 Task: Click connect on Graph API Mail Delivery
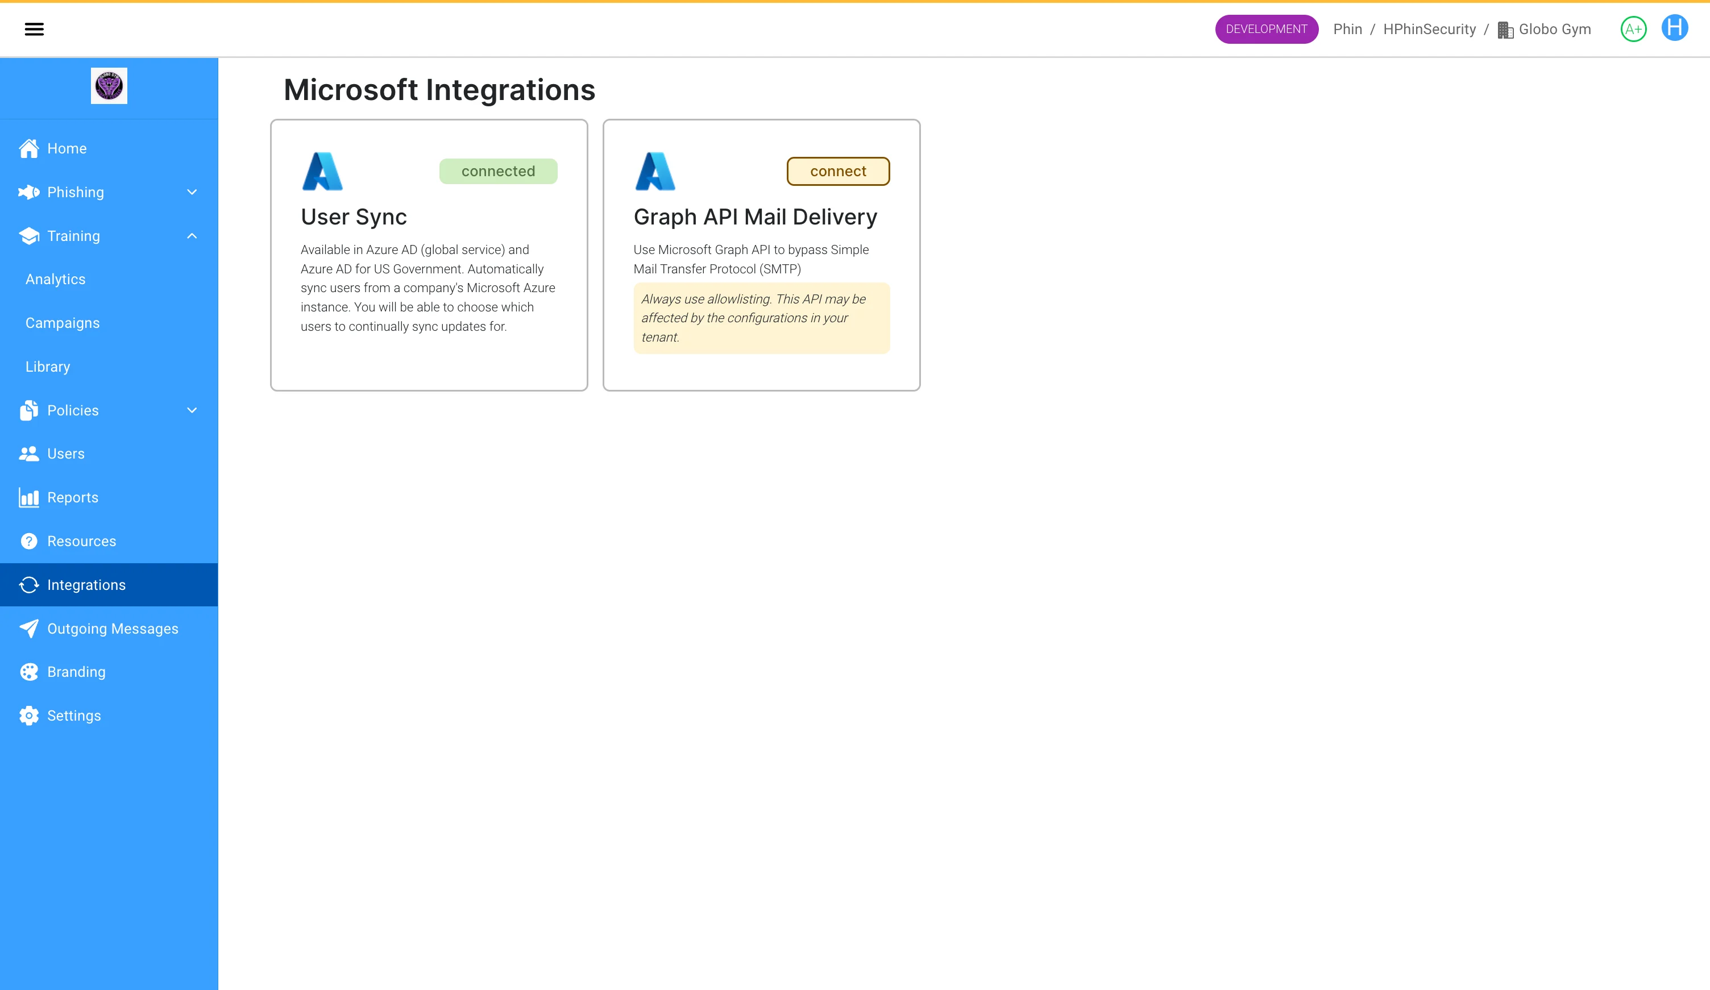tap(838, 171)
